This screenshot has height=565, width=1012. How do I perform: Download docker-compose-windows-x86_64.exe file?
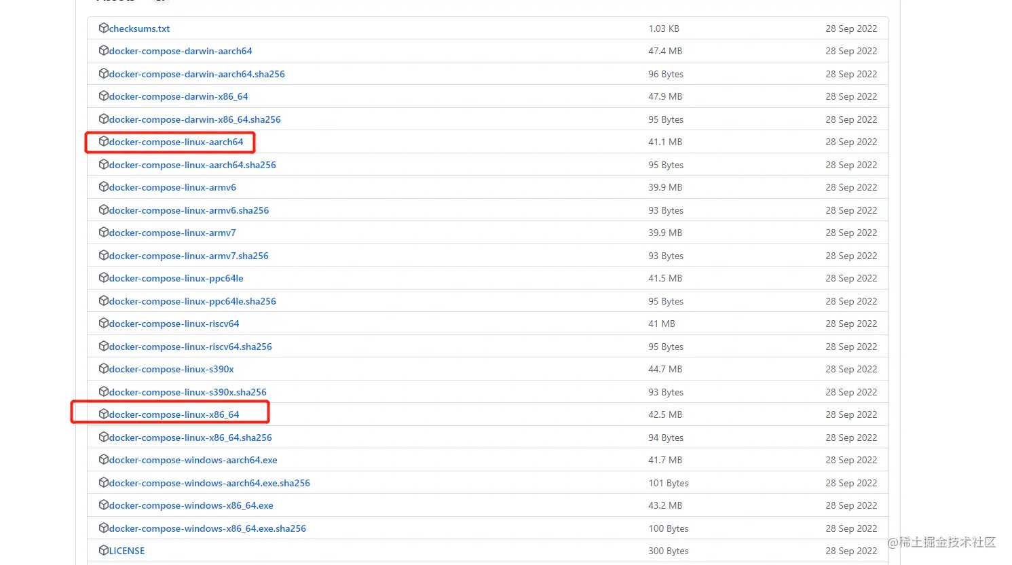point(191,505)
